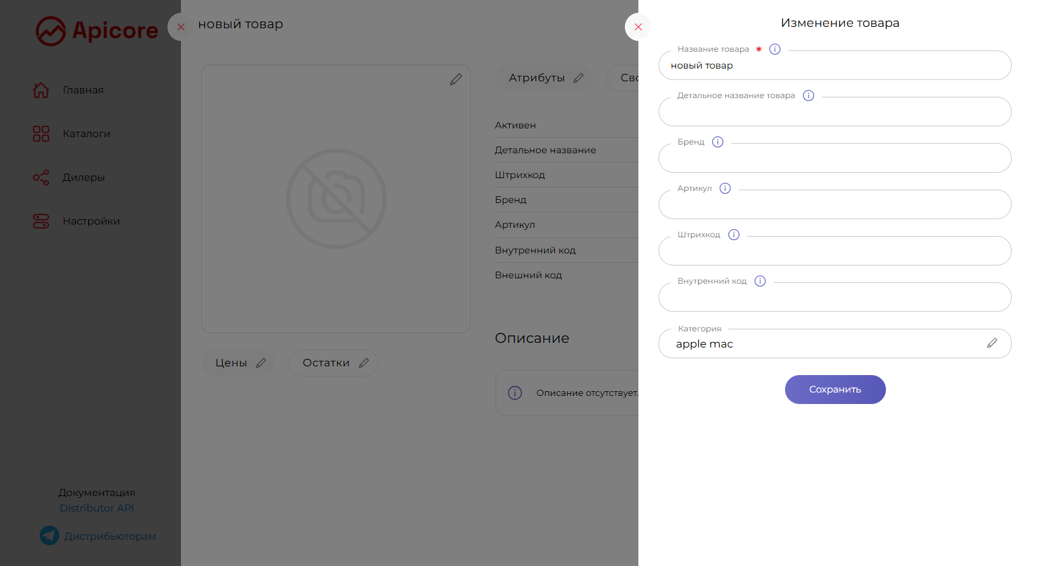Click info icon beside Внутренний код
The image size is (1042, 566).
pyautogui.click(x=760, y=281)
